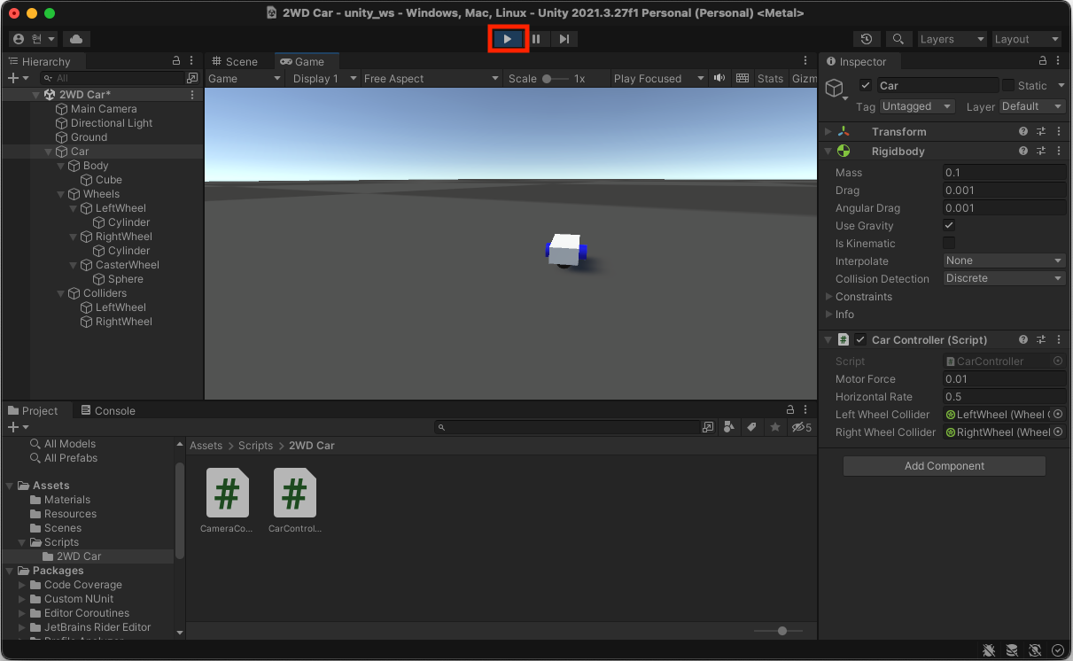The width and height of the screenshot is (1073, 661).
Task: Click Add Component button
Action: (945, 466)
